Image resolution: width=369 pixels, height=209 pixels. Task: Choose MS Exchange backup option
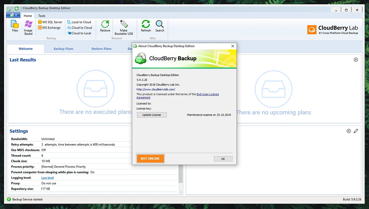click(49, 28)
